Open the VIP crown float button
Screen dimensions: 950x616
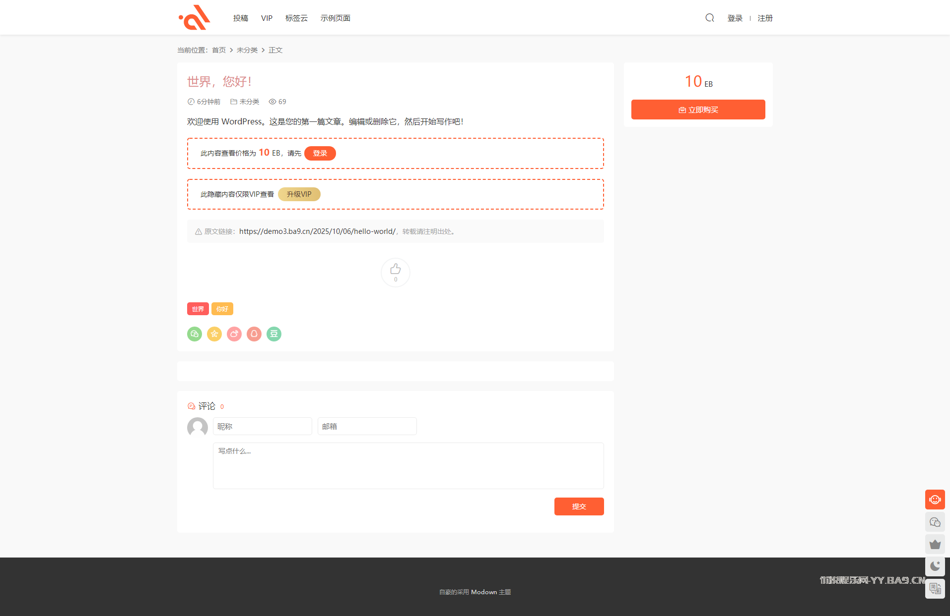935,544
